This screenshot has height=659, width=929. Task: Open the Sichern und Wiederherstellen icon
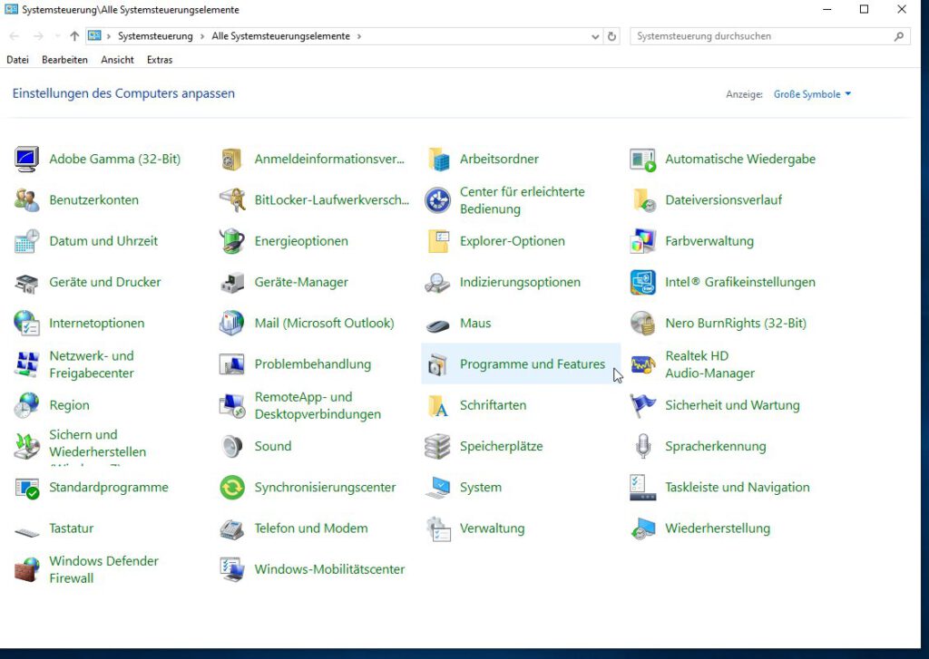(26, 447)
